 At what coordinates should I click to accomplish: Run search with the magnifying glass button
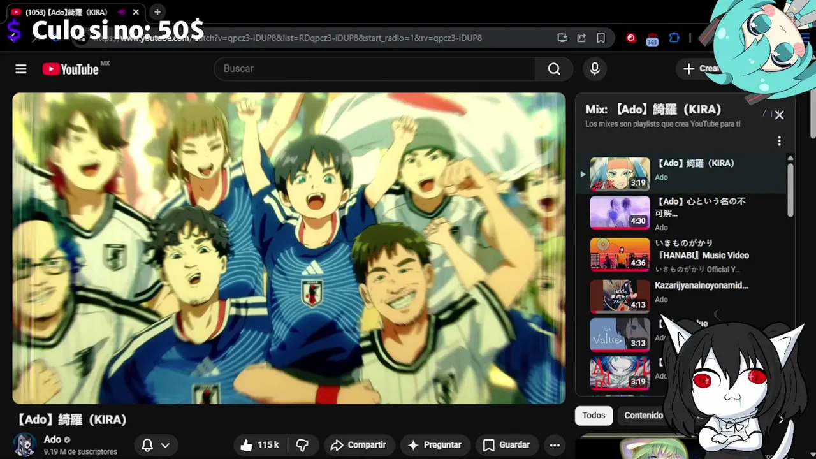pos(554,69)
